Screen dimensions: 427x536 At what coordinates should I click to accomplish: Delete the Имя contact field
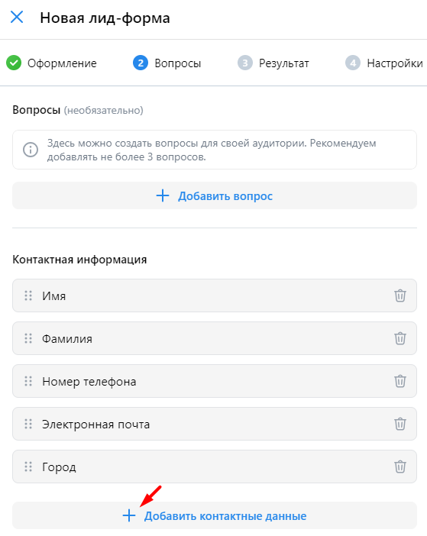(400, 295)
